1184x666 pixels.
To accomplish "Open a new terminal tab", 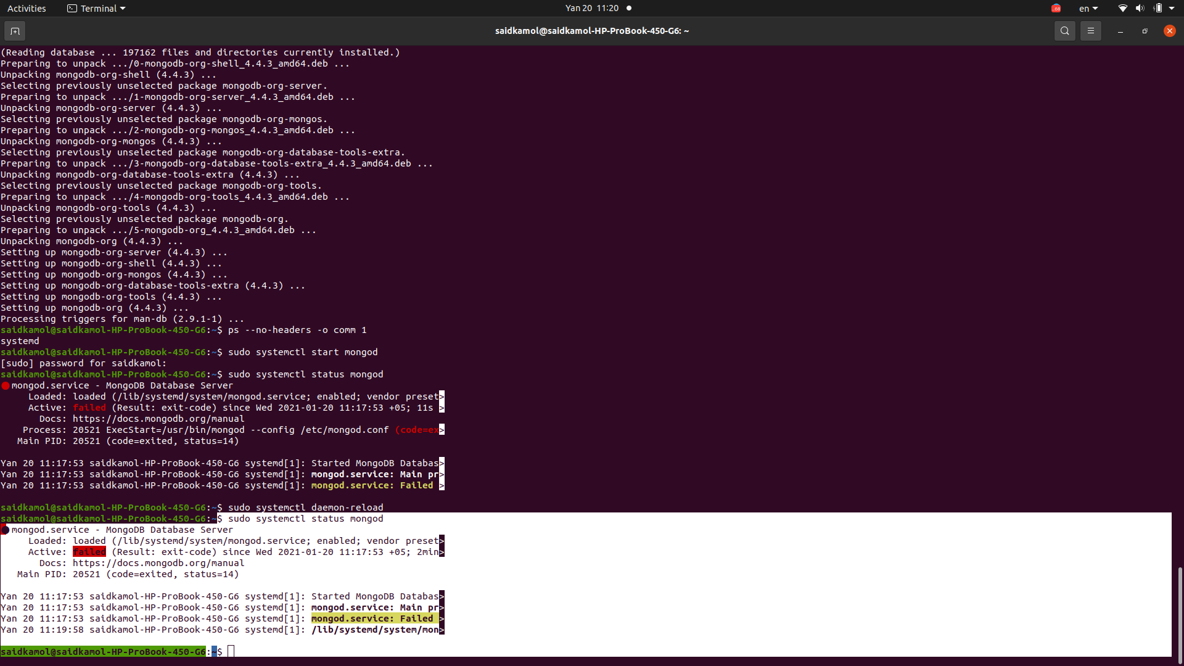I will tap(15, 31).
